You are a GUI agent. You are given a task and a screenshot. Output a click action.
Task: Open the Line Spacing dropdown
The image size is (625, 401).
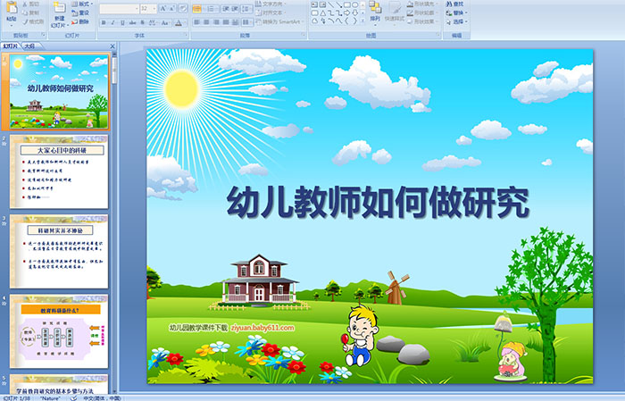(246, 9)
